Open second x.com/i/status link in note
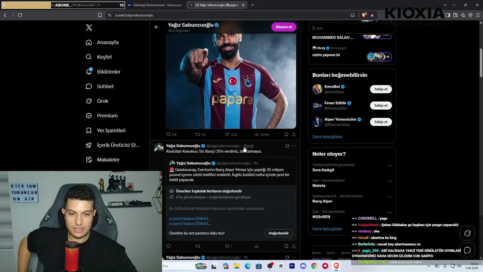 pyautogui.click(x=190, y=224)
